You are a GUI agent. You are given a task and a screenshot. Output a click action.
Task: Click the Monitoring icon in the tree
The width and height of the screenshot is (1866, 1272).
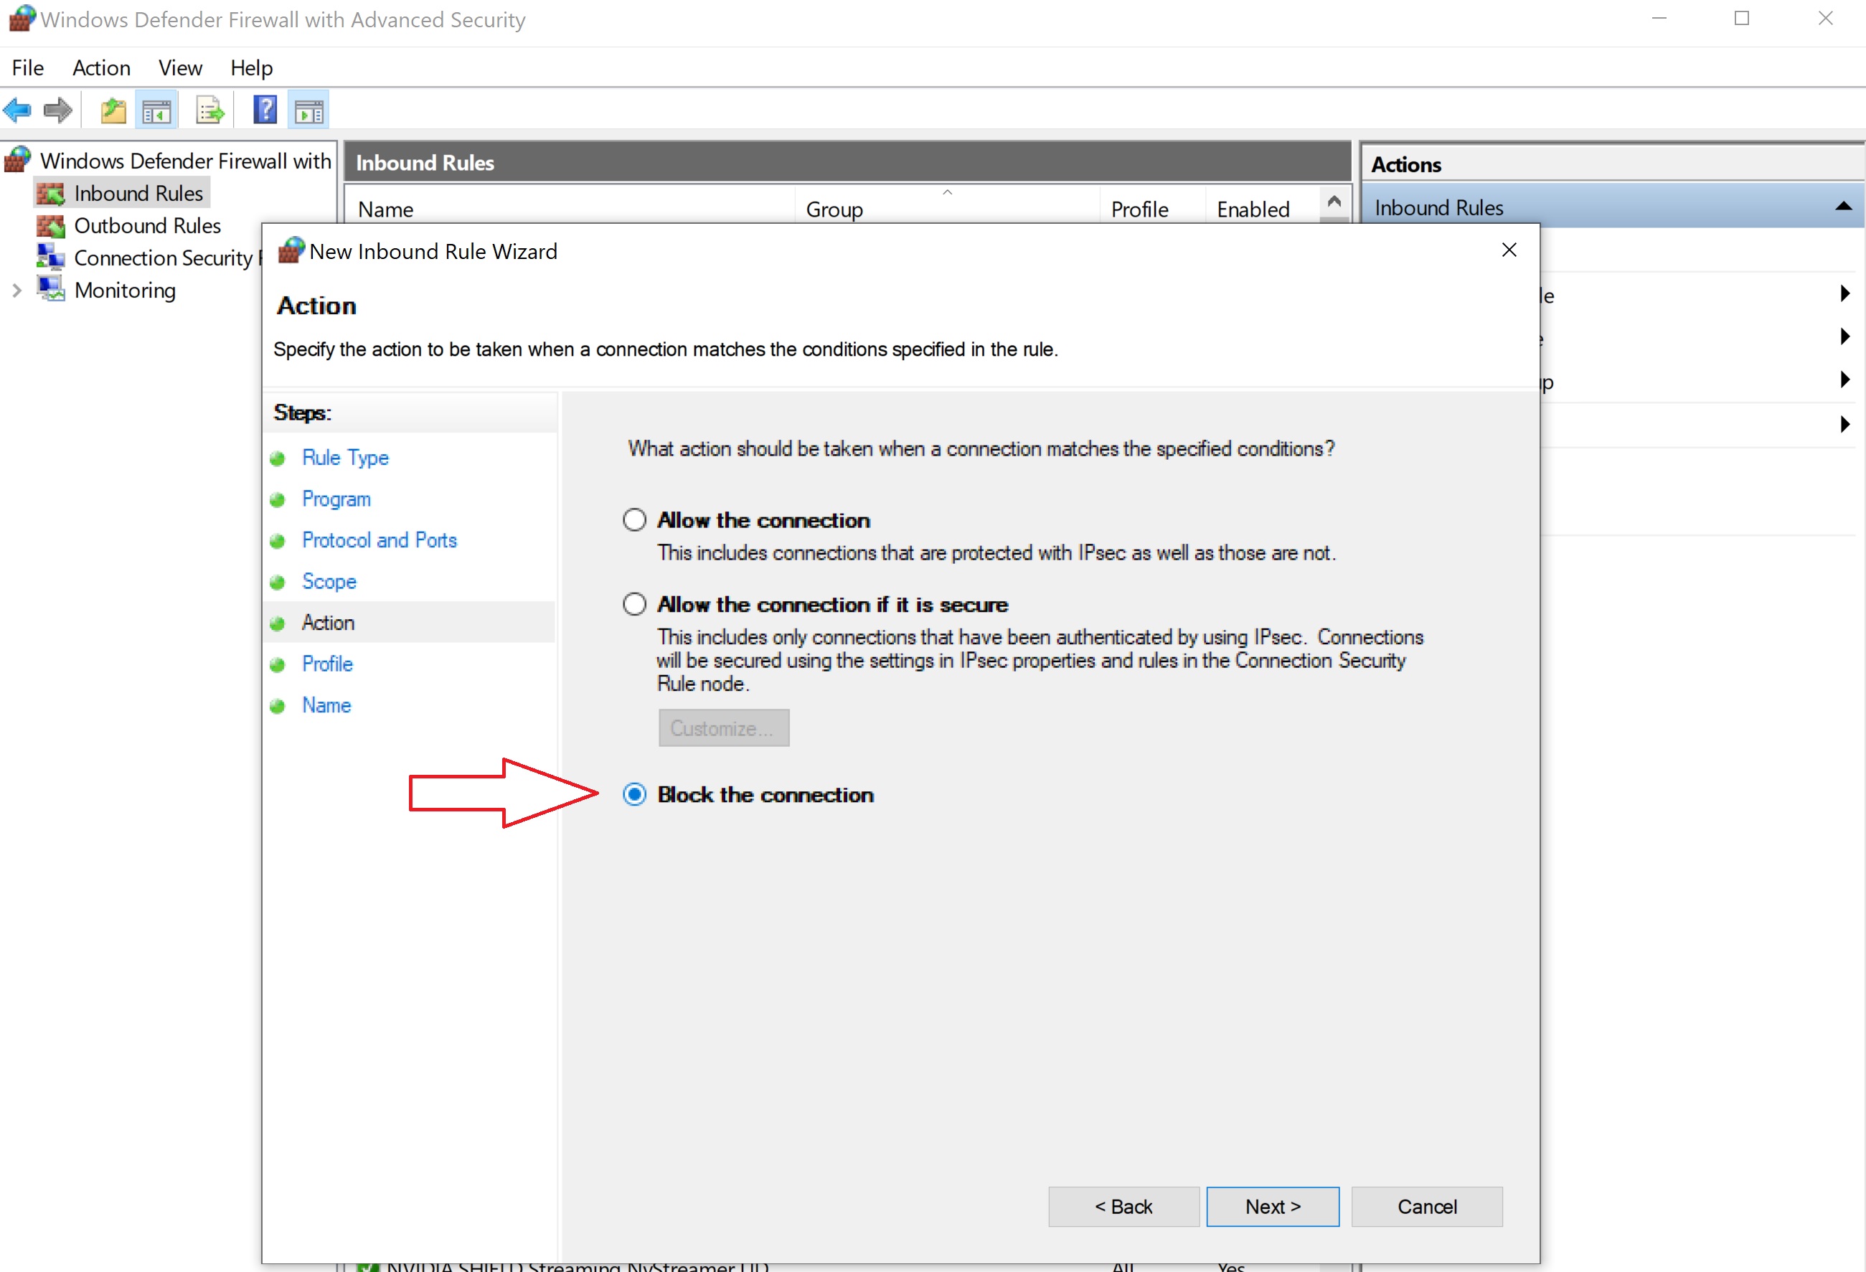click(51, 289)
